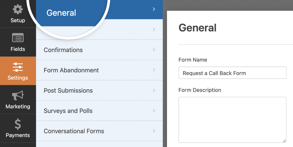293x147 pixels.
Task: Expand the General section chevron
Action: tap(154, 9)
